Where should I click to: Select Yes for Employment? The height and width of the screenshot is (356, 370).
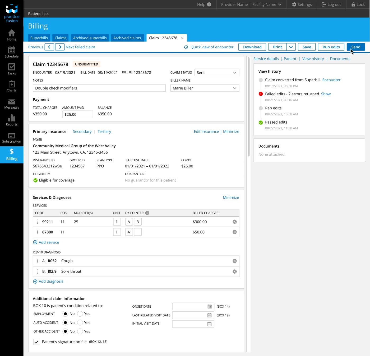[x=80, y=314]
